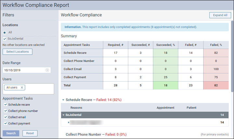Viewport: 234px width, 139px height.
Task: Reset the filters
Action: coord(30,133)
